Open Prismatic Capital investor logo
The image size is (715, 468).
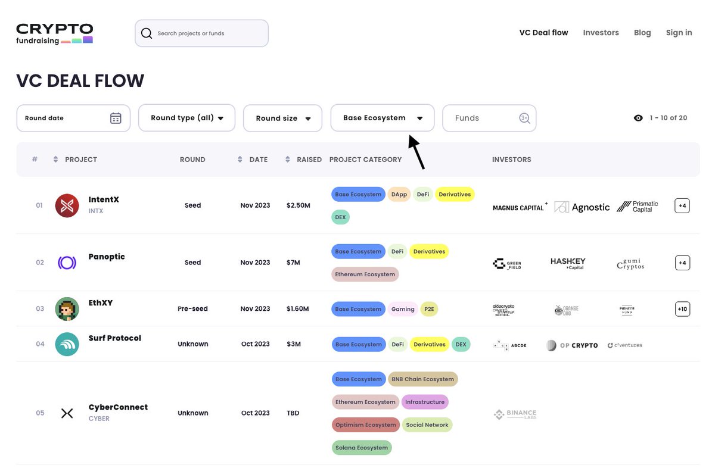tap(637, 206)
